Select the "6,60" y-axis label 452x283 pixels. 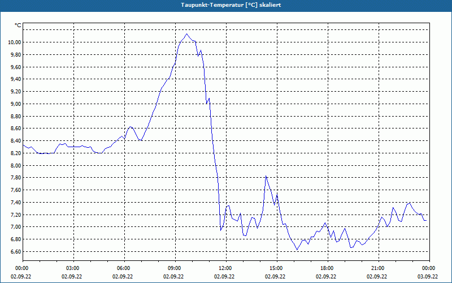point(16,252)
